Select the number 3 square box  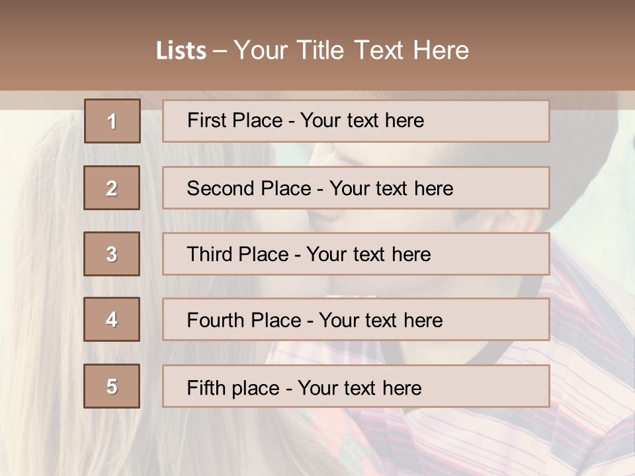pos(112,254)
